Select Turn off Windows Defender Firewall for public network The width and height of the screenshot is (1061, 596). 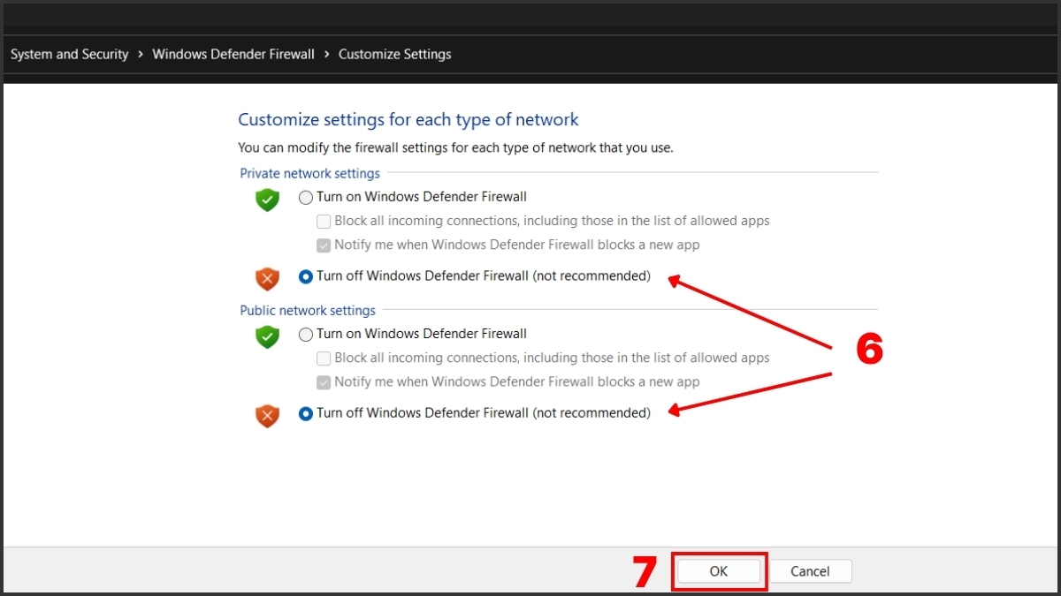(x=306, y=413)
